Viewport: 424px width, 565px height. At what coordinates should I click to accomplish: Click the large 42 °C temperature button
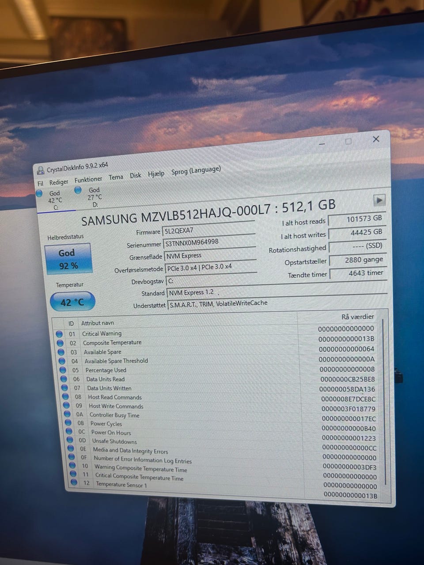pos(72,302)
